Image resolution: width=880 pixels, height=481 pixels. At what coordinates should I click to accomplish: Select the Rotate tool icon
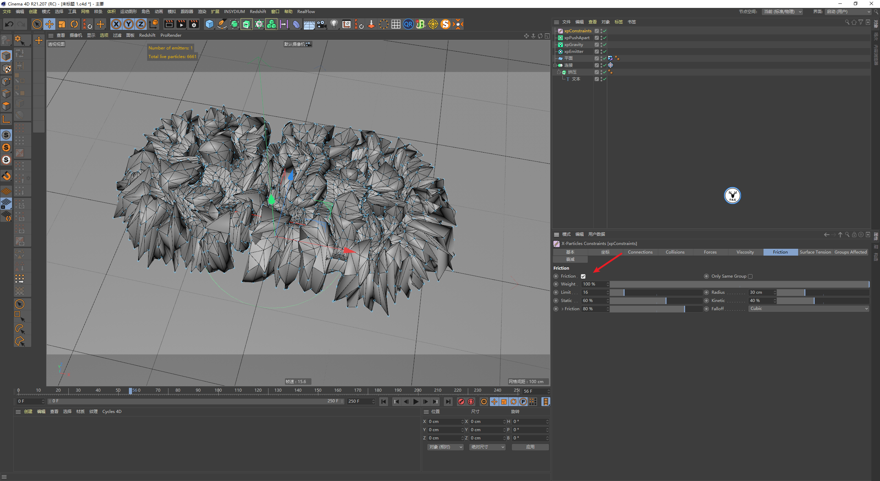point(74,24)
